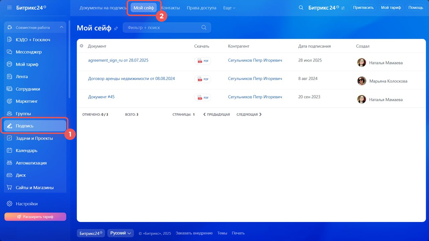Screen dimensions: 429x241
Task: Go to the ПРЕДЫДУЩАЯ page
Action: (217, 114)
